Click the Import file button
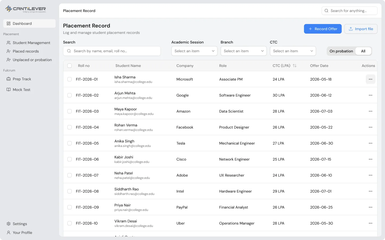This screenshot has width=385, height=240. pyautogui.click(x=361, y=29)
